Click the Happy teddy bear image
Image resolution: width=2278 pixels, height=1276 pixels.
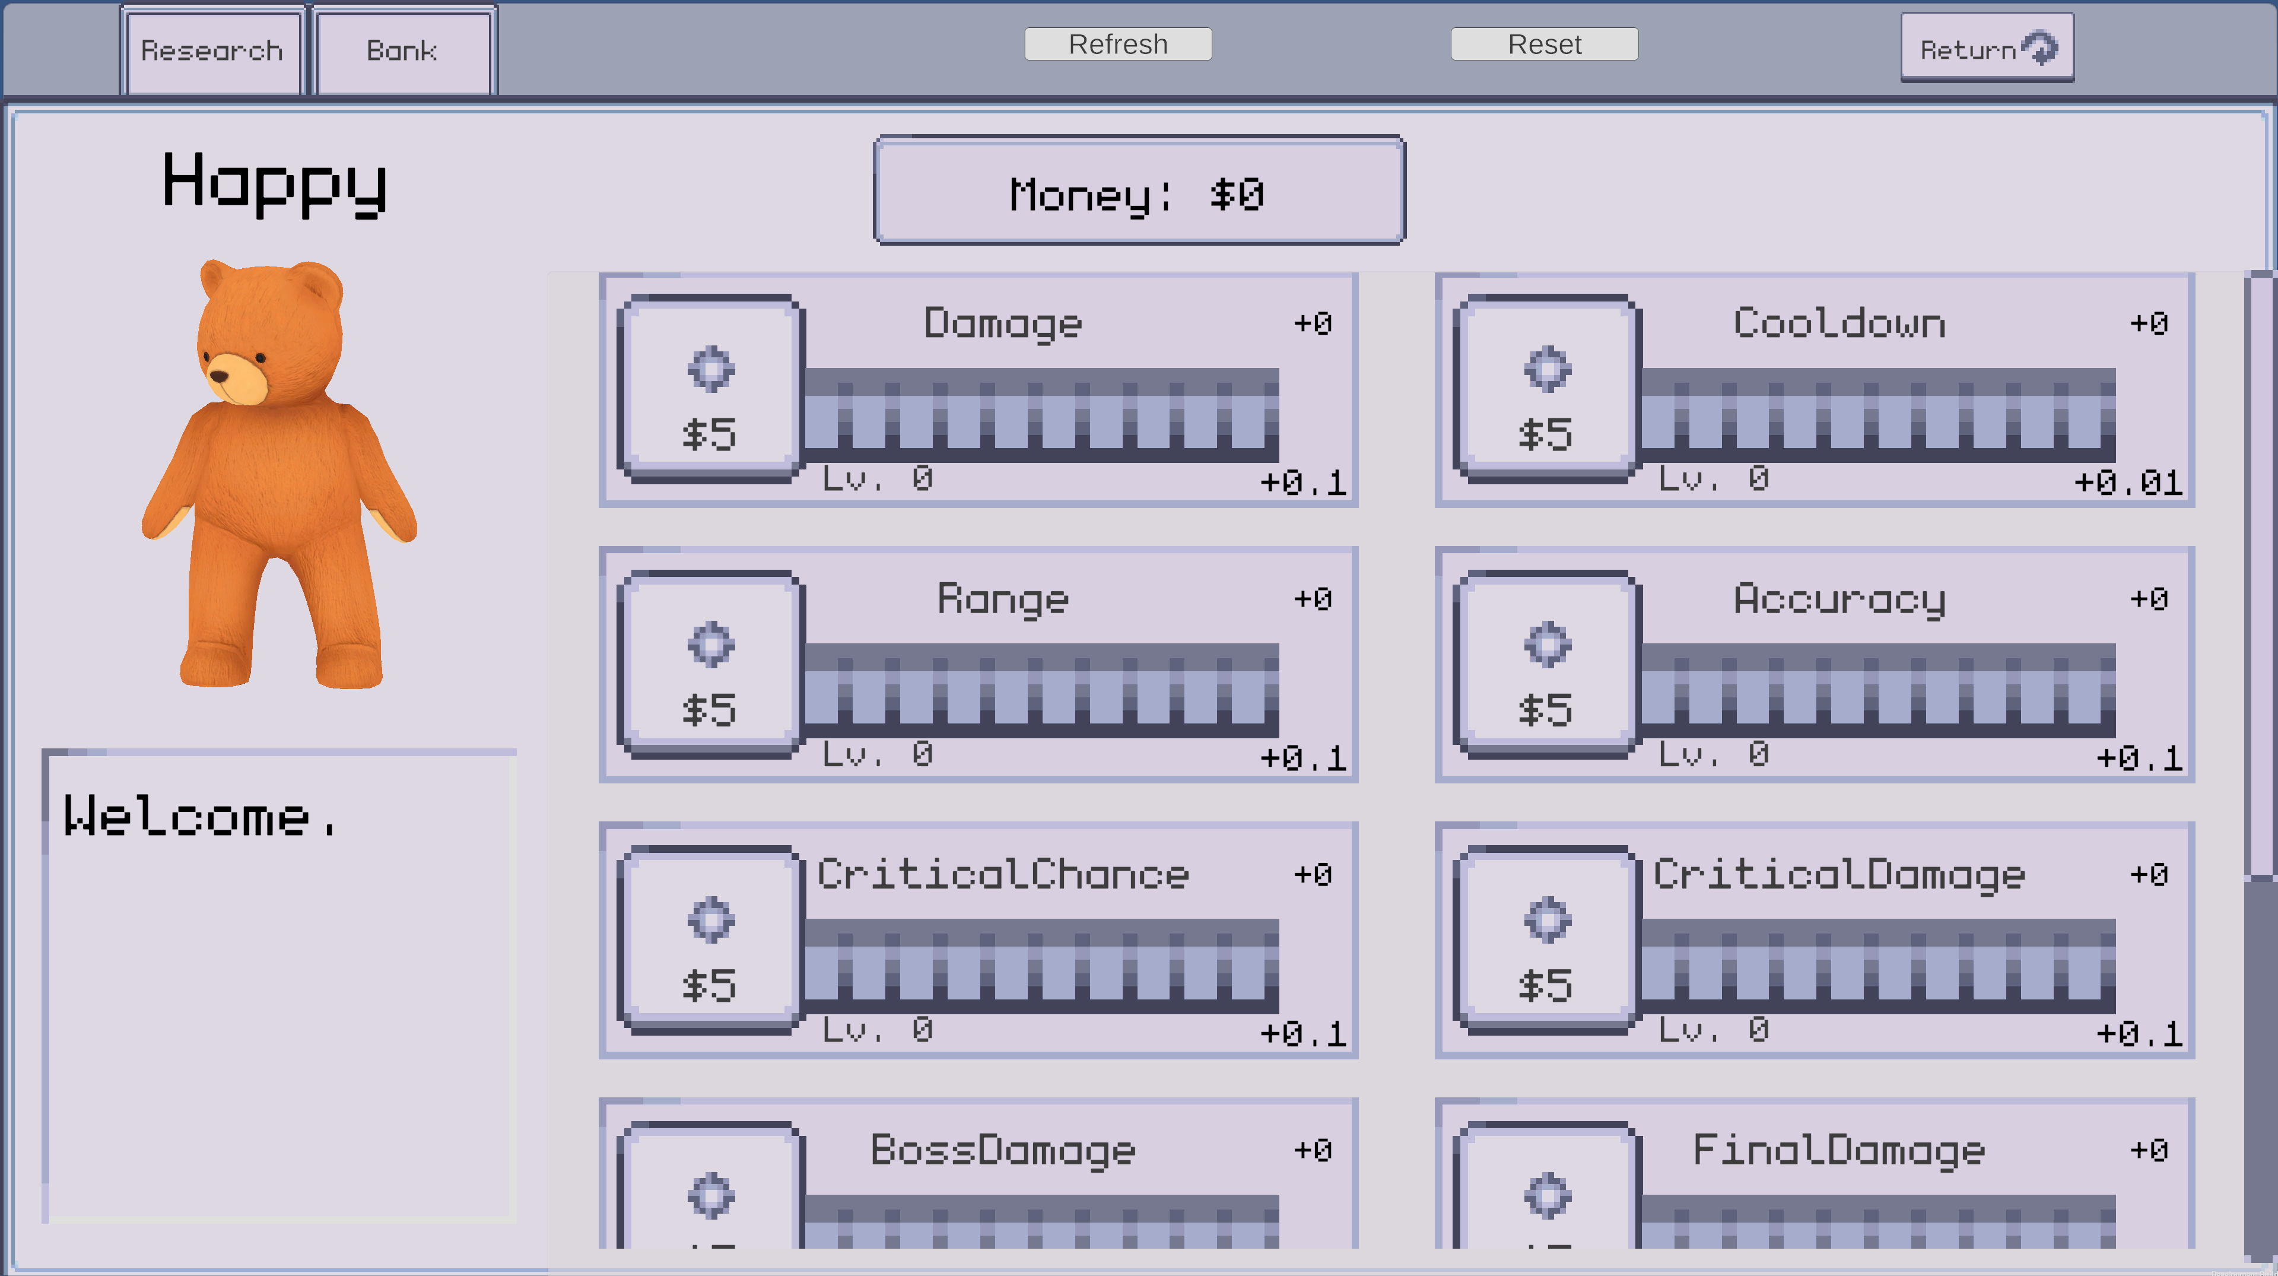point(278,473)
